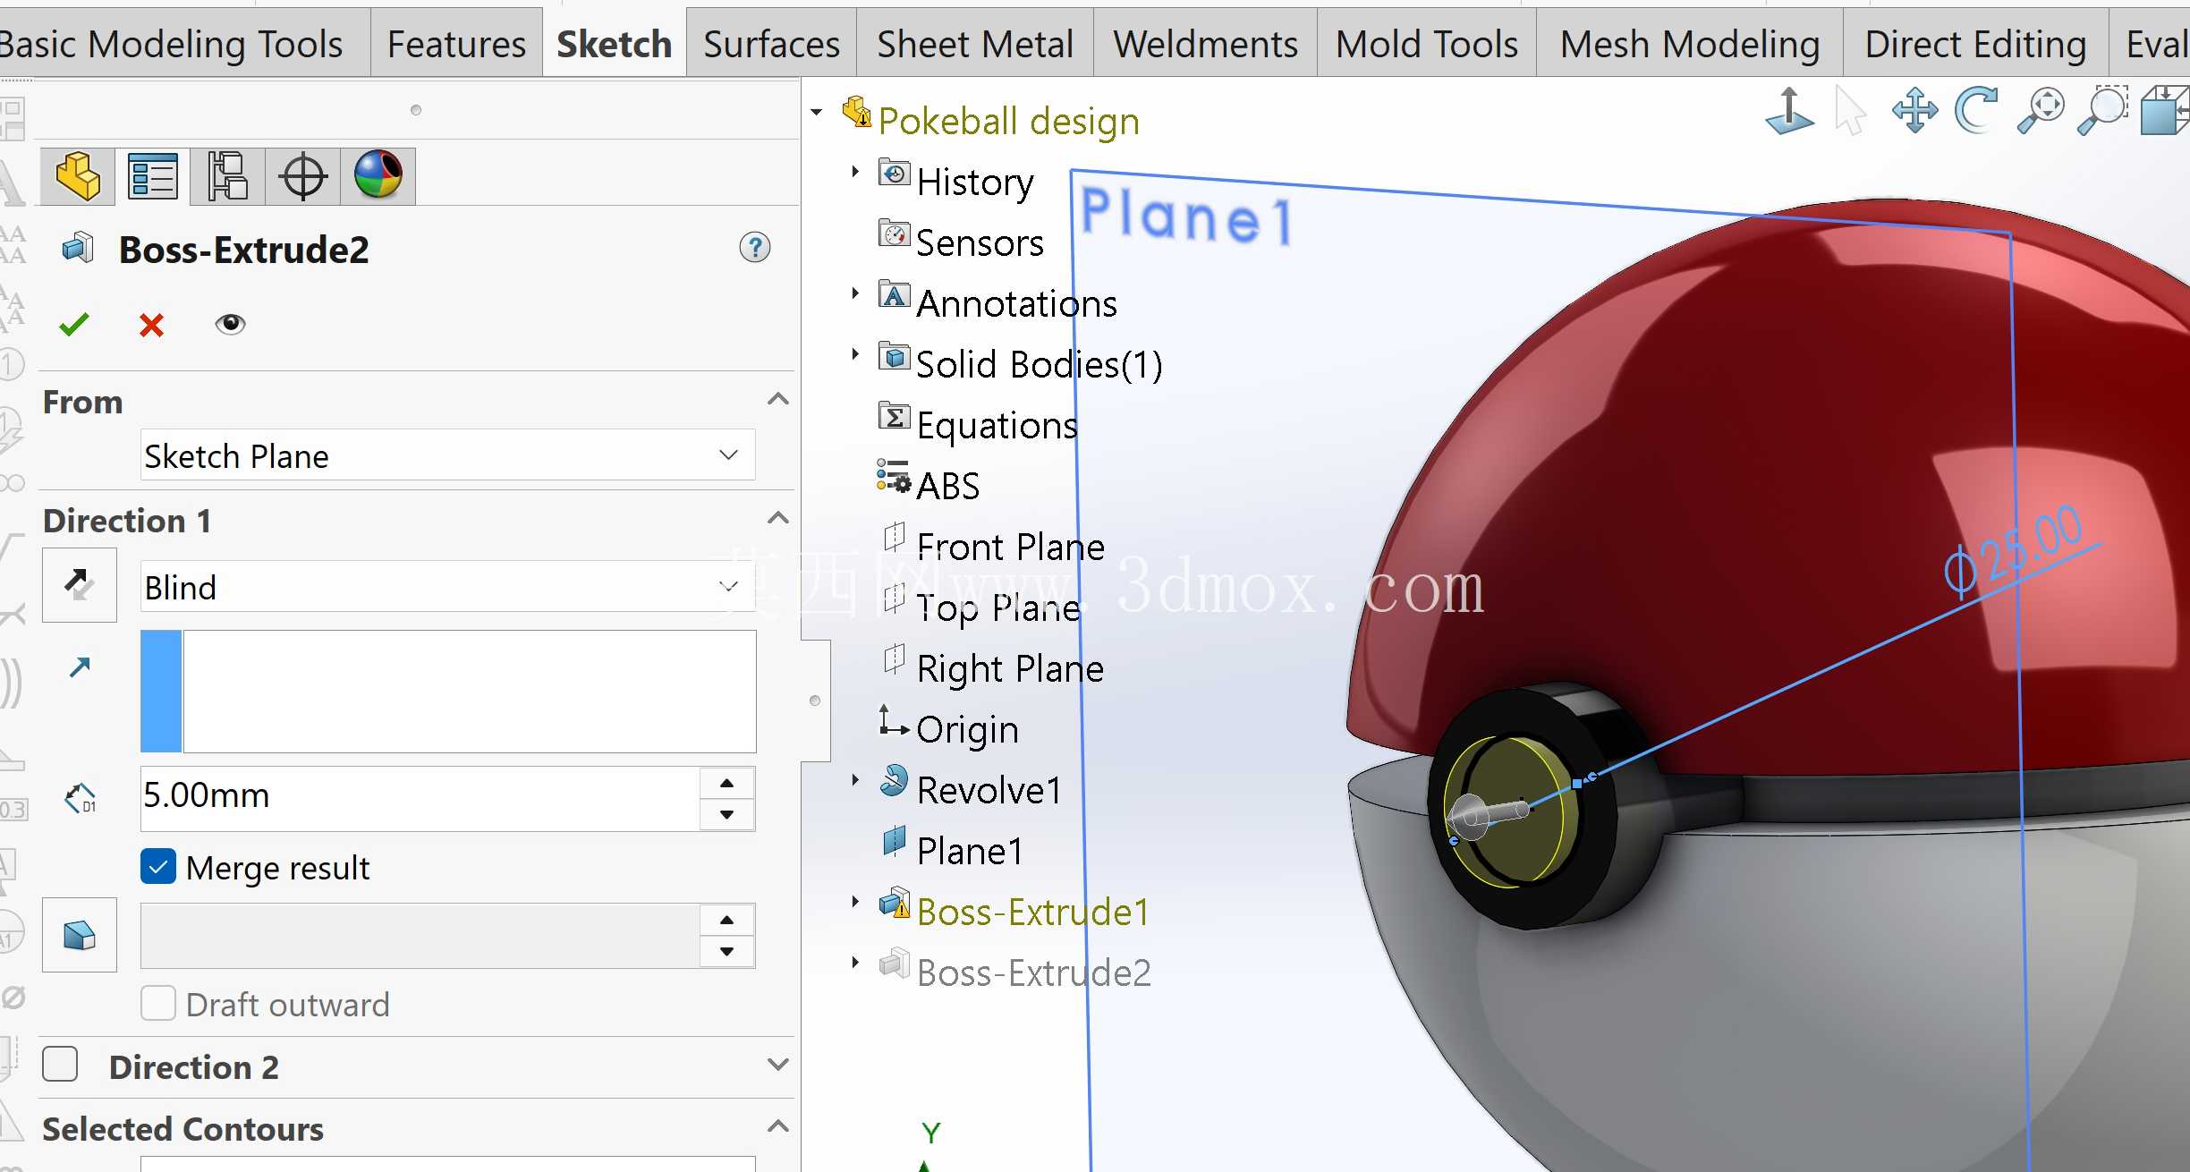Switch to the Surfaces tab
The height and width of the screenshot is (1172, 2190).
point(771,44)
